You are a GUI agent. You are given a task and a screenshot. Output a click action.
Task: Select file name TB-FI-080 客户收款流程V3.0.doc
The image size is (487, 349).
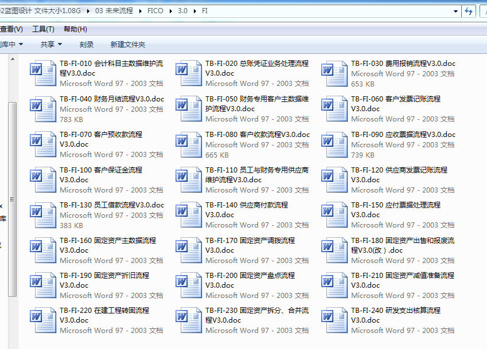click(258, 135)
